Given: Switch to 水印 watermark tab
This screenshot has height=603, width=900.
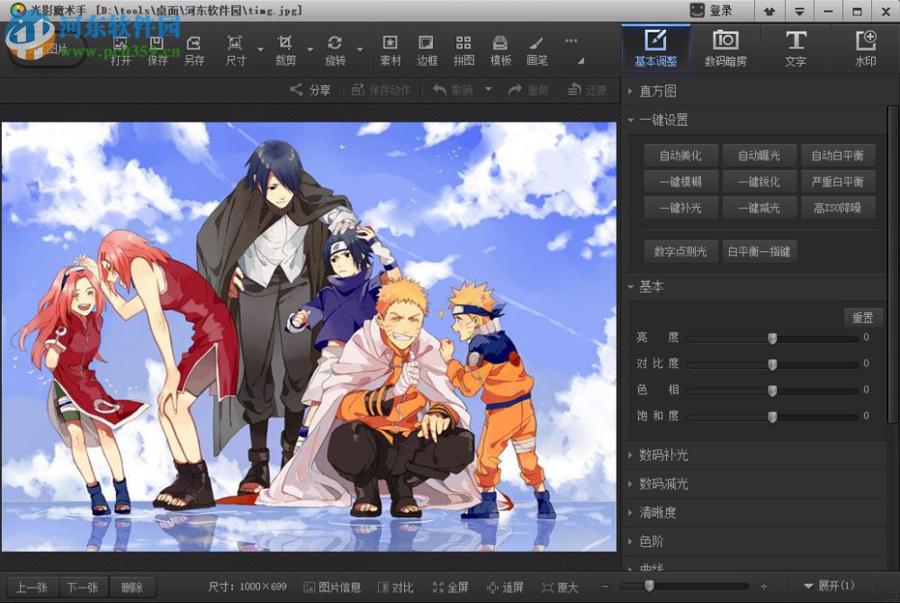Looking at the screenshot, I should (865, 49).
